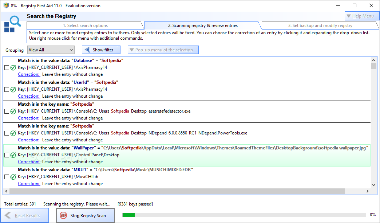Open Correction link for NDepend.PowerTools.exe entry
This screenshot has height=223, width=380.
pos(29,140)
